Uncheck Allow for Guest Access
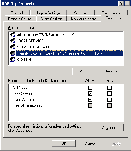Viewport: 131px width, 151px height. tap(90, 100)
